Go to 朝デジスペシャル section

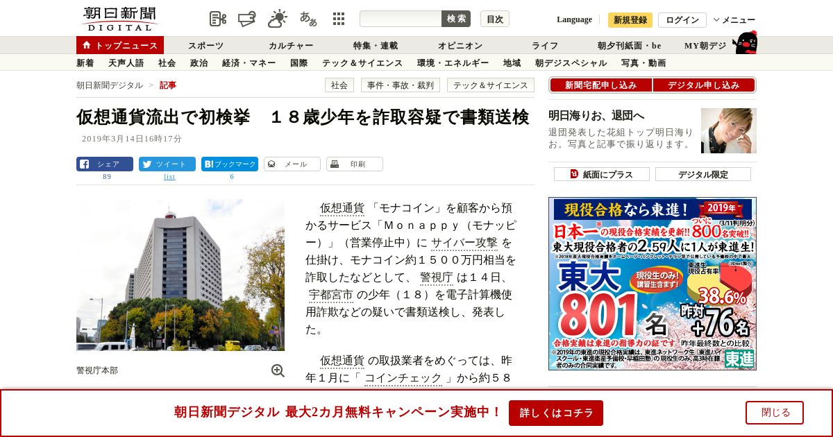point(571,63)
